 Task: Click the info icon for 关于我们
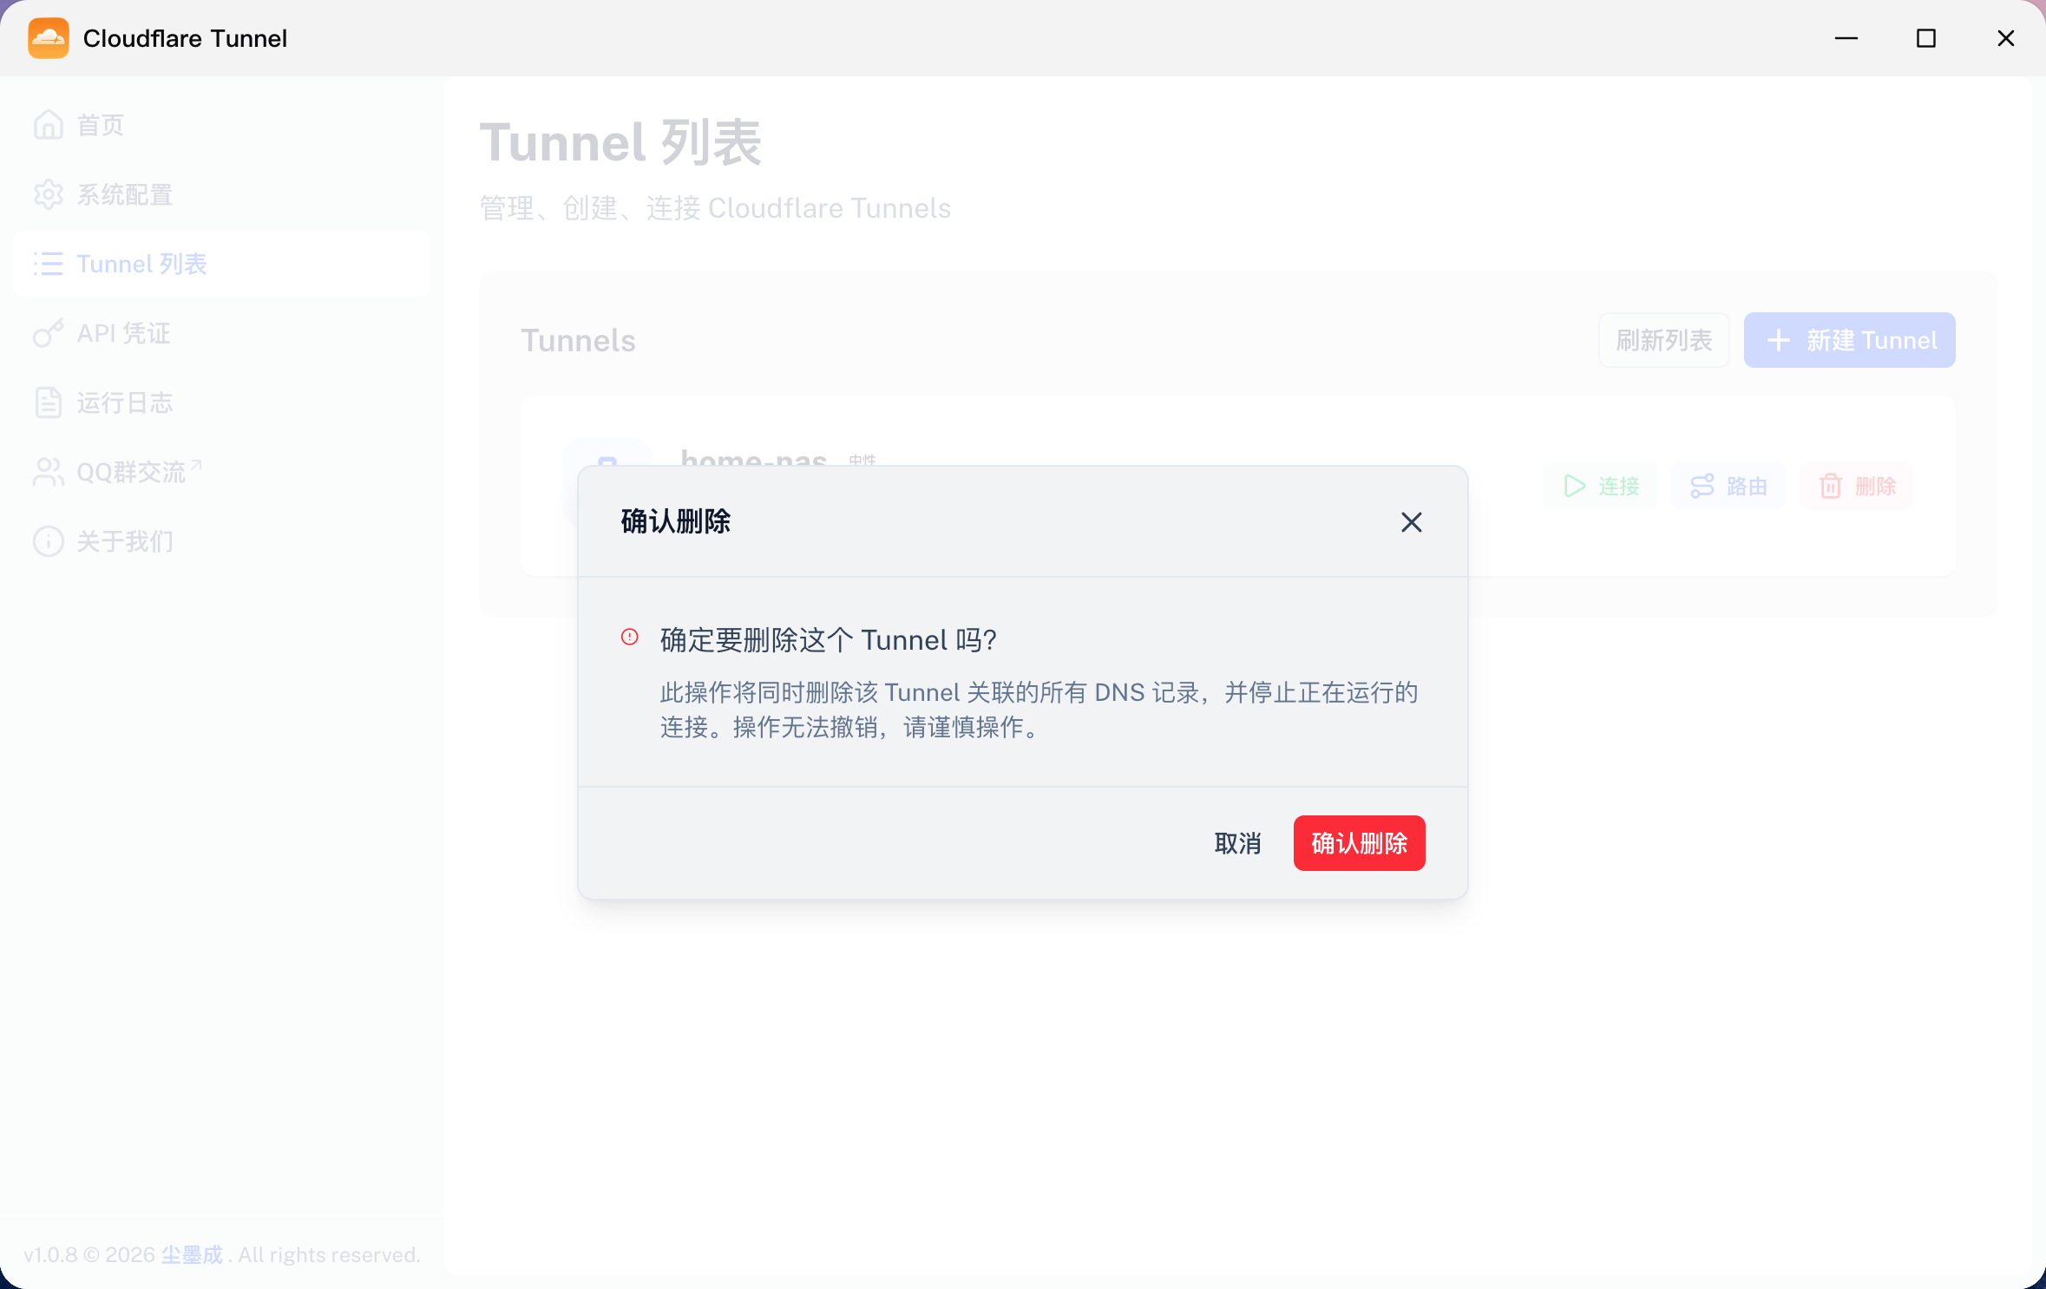click(49, 541)
